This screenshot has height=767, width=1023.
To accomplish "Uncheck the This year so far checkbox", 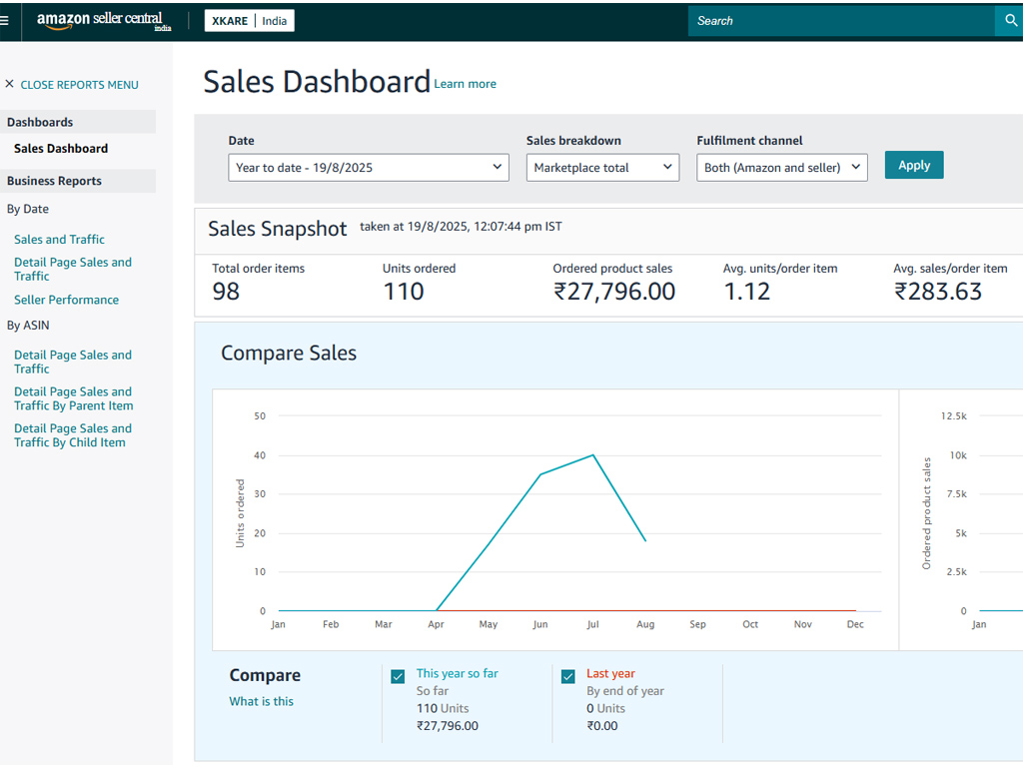I will (398, 676).
